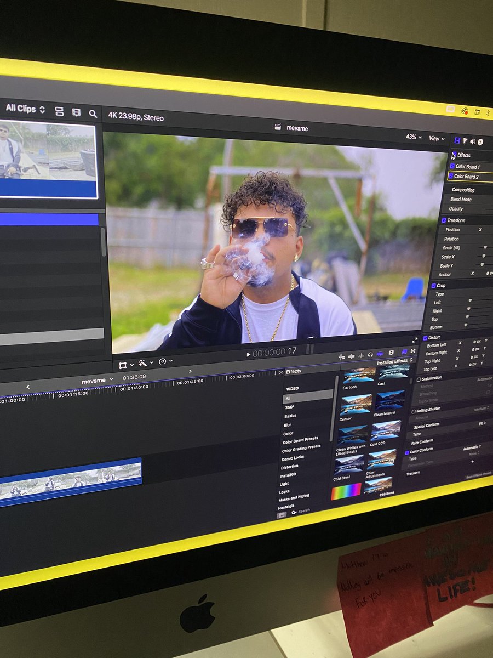
Task: Open the Transitions browser bowtie icon
Action: [x=413, y=351]
